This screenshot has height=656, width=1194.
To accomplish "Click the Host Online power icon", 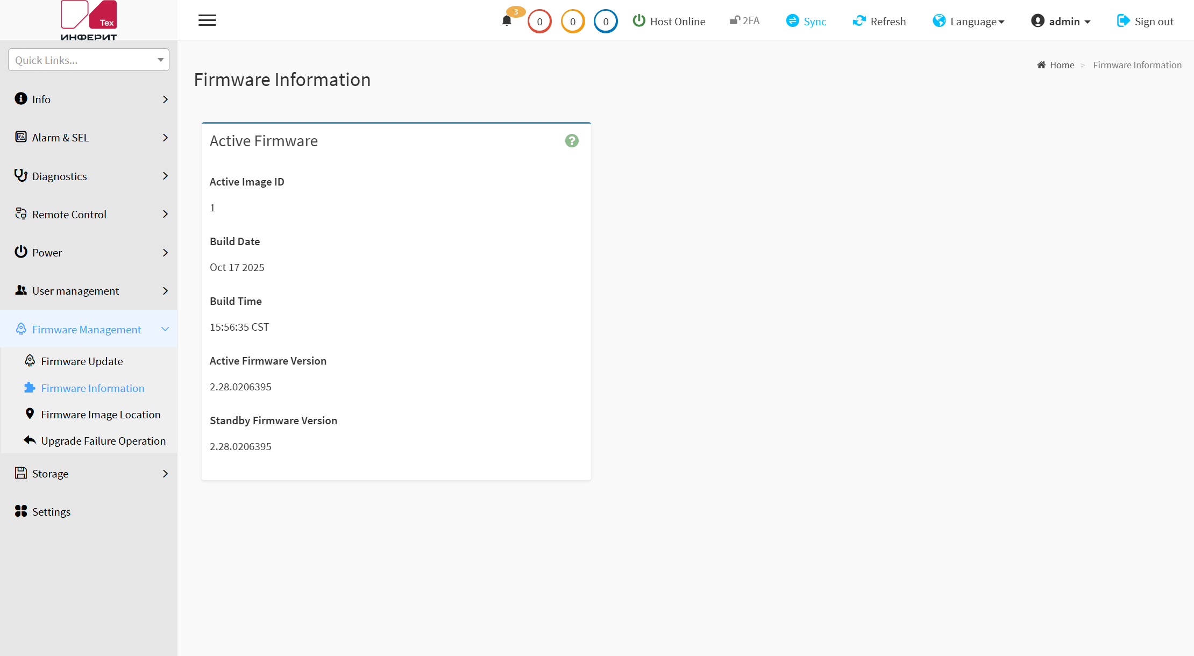I will click(x=639, y=21).
